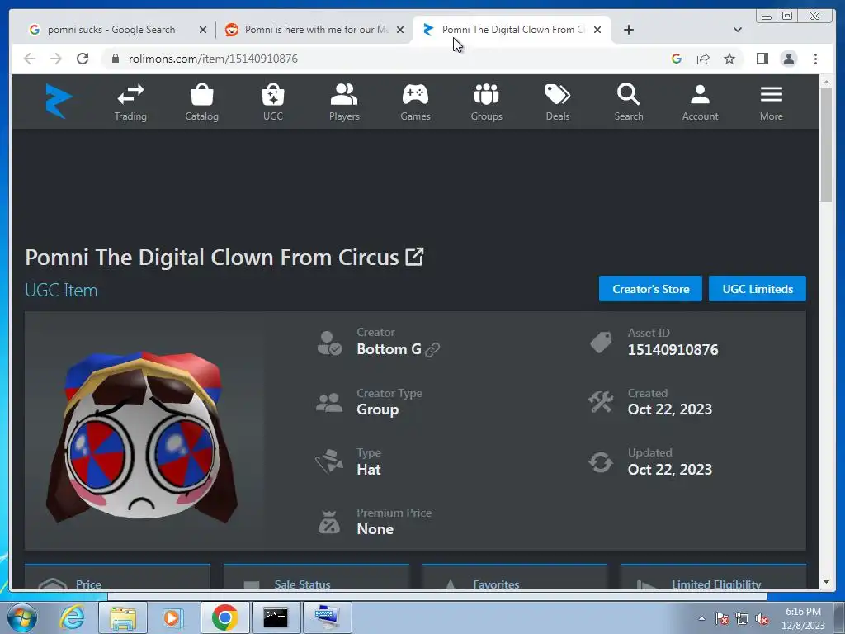845x634 pixels.
Task: Open the command prompt taskbar window
Action: click(276, 617)
